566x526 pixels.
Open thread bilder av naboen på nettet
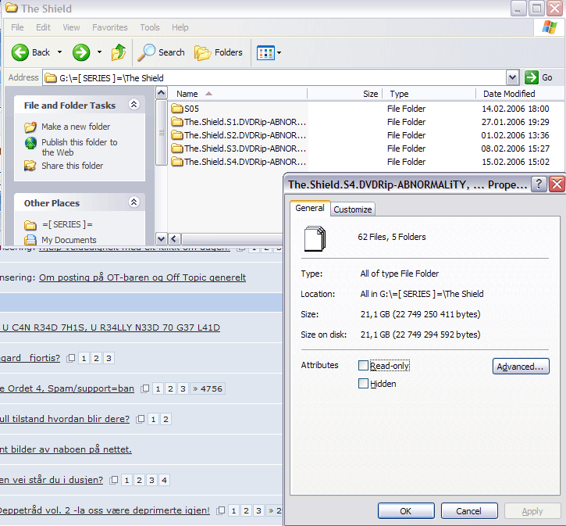click(66, 449)
